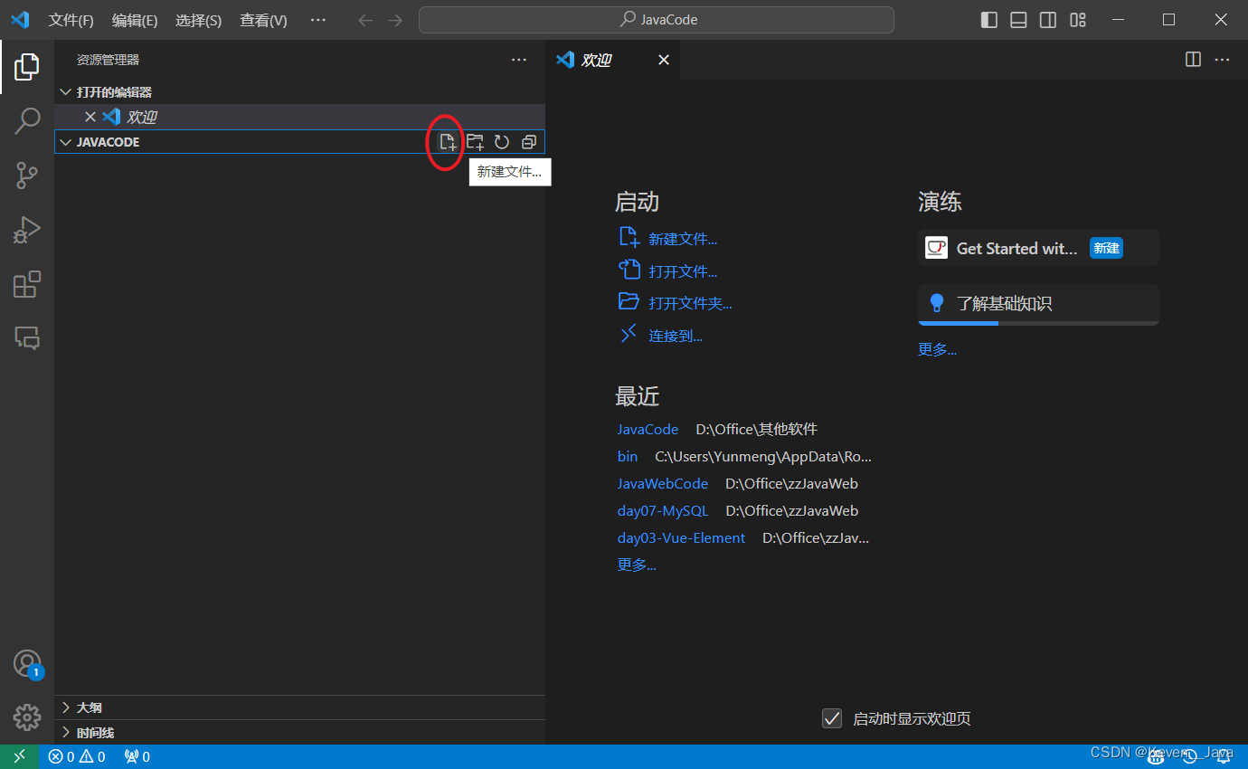Viewport: 1248px width, 769px height.
Task: Open recent folder bin
Action: click(628, 456)
